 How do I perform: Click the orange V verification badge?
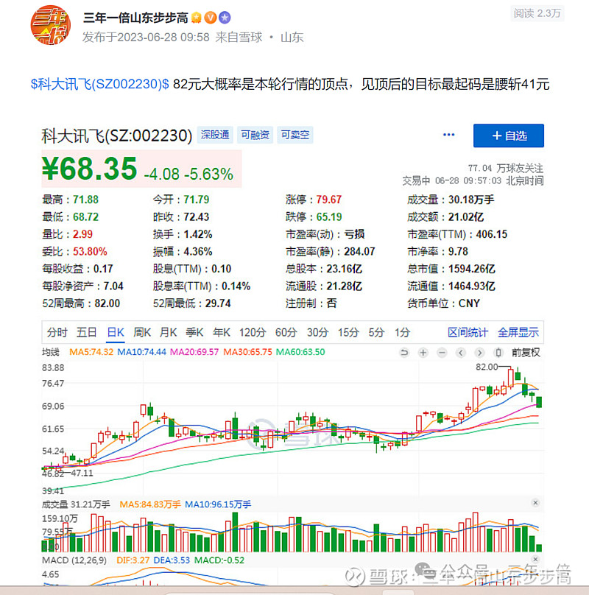(211, 18)
